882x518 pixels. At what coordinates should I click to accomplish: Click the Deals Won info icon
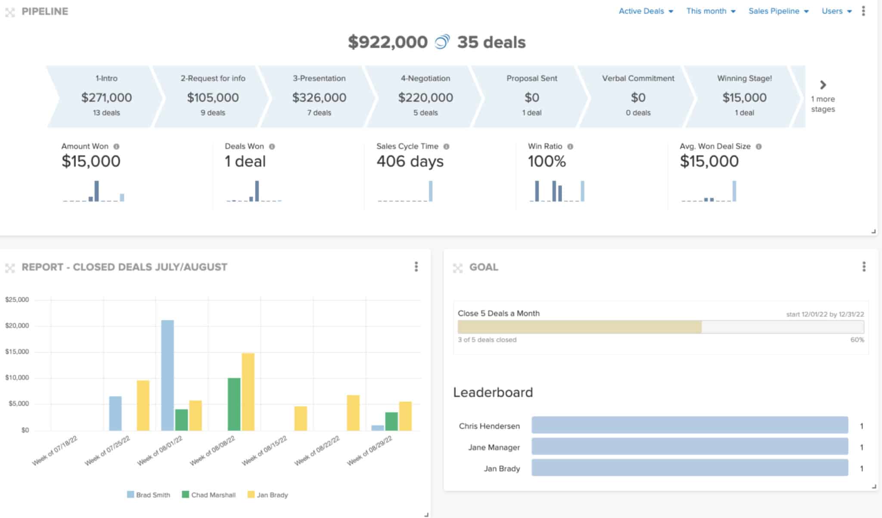pyautogui.click(x=271, y=146)
